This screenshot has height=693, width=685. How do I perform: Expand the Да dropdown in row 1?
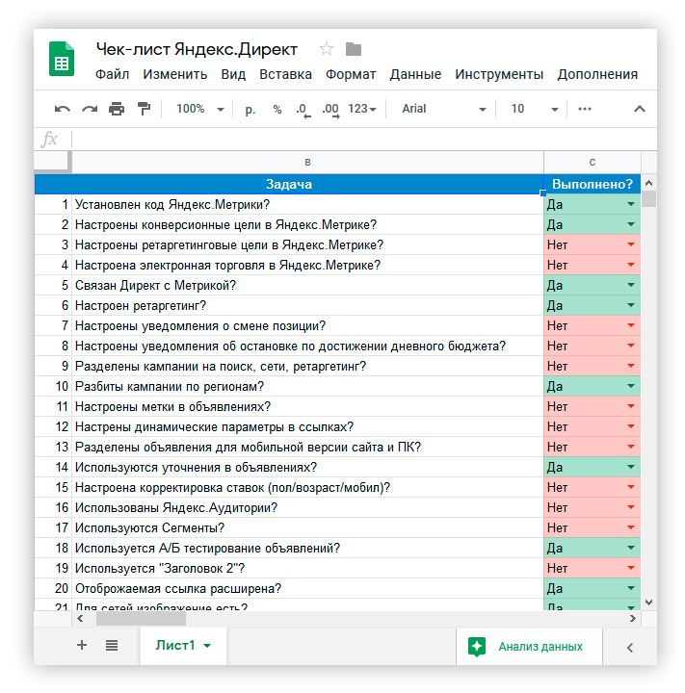[631, 204]
